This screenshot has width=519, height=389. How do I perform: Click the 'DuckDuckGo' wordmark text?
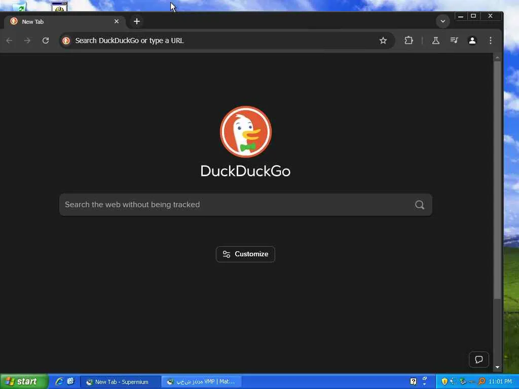click(x=246, y=171)
